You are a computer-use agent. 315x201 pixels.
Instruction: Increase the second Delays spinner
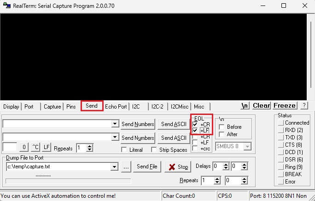click(x=245, y=165)
